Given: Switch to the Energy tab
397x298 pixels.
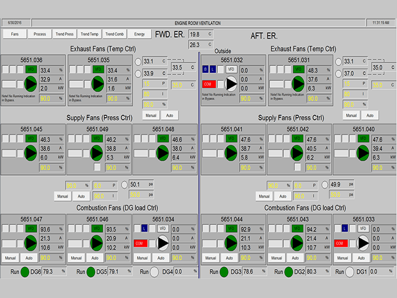Looking at the screenshot, I should click(139, 34).
